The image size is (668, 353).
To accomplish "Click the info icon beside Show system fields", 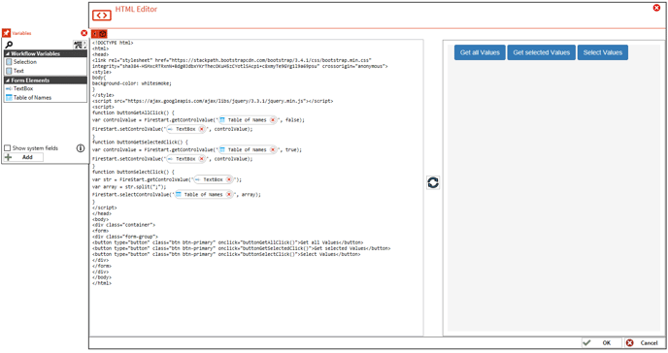I will (x=80, y=148).
